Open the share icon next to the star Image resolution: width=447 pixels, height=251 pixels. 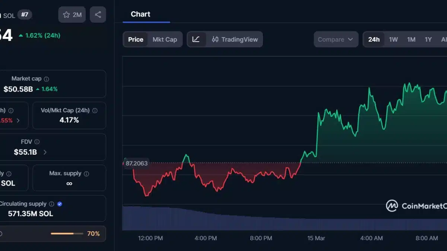coord(98,15)
